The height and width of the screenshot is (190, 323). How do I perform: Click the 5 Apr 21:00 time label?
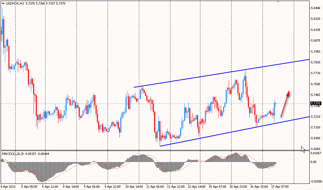point(50,187)
